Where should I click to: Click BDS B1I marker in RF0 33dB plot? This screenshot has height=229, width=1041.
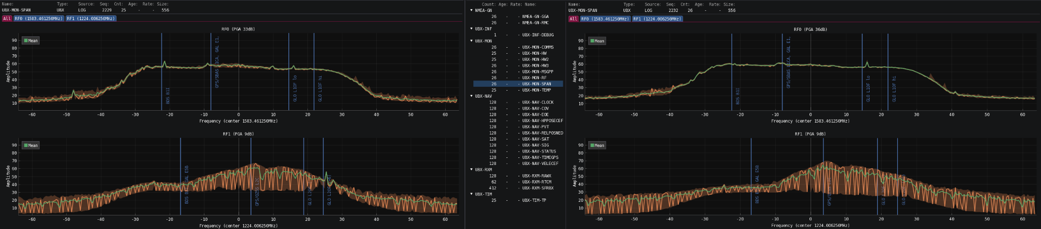tap(168, 96)
